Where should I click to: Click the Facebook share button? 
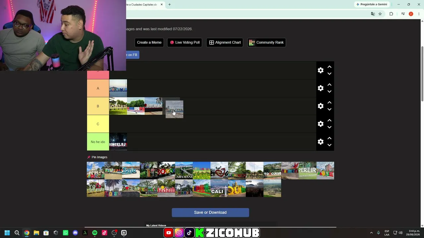(132, 55)
